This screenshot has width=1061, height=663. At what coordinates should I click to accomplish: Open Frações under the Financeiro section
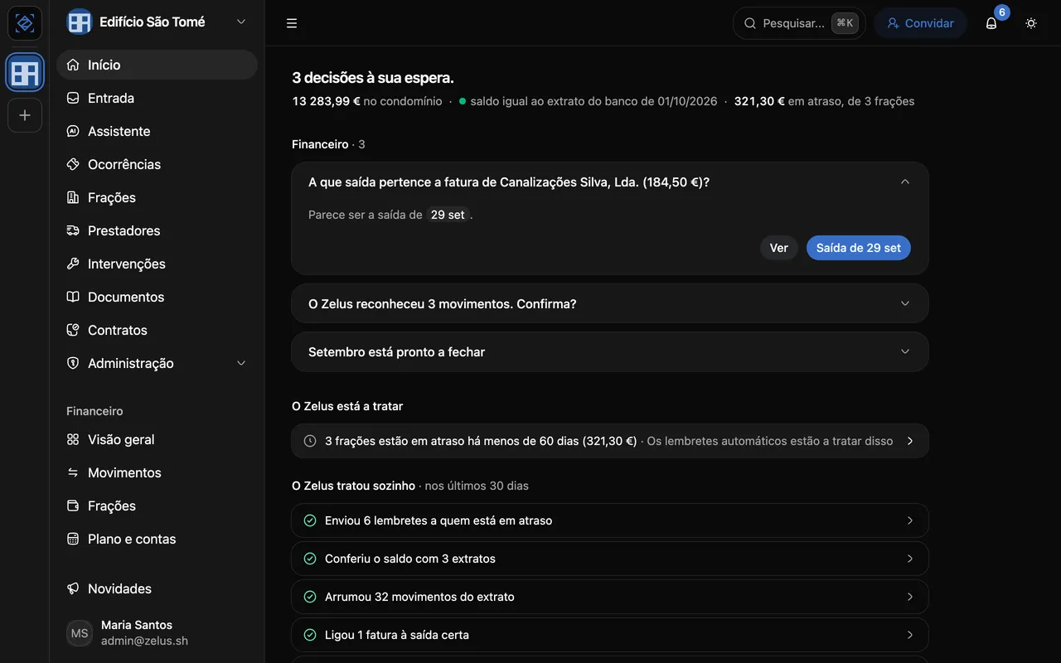(157, 506)
